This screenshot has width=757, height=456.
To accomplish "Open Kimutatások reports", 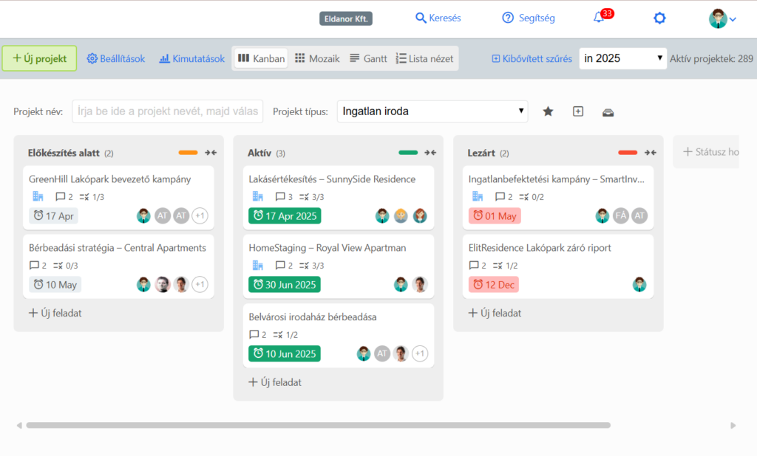I will (x=192, y=59).
